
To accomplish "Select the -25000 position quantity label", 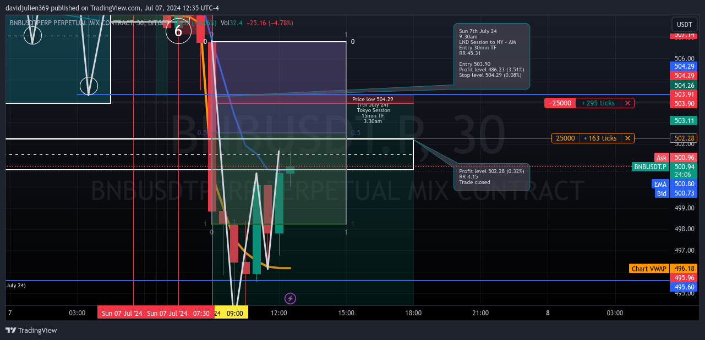I will [x=560, y=103].
